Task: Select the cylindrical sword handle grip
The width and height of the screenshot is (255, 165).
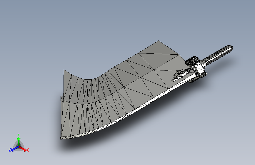Action: (219, 54)
